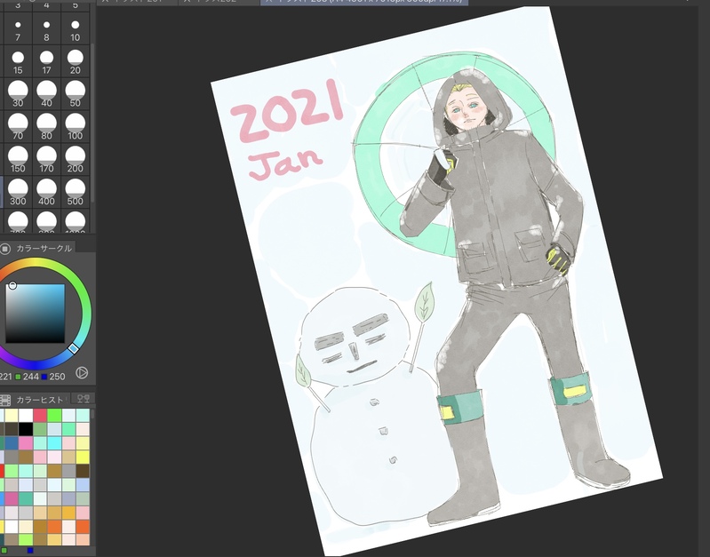Select the 300 brush size

[18, 192]
